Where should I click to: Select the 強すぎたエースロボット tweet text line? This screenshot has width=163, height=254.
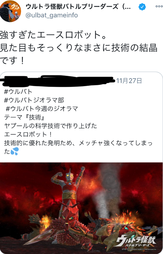pyautogui.click(x=53, y=35)
